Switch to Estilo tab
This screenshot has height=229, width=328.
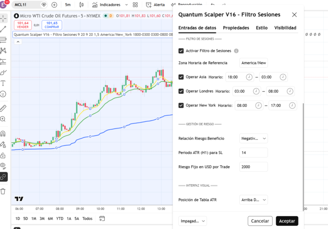point(261,28)
